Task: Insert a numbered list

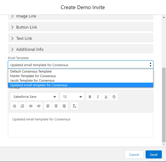Action: click(x=23, y=106)
